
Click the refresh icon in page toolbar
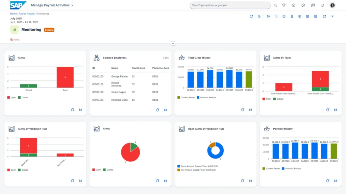coord(251,16)
